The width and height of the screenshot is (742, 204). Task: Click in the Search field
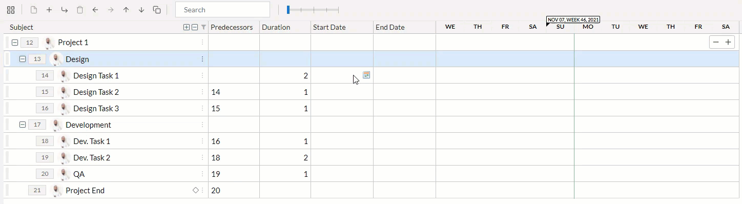222,10
